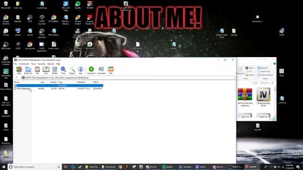Image resolution: width=303 pixels, height=170 pixels.
Task: Open WinRAR desktop shortcut
Action: (89, 5)
